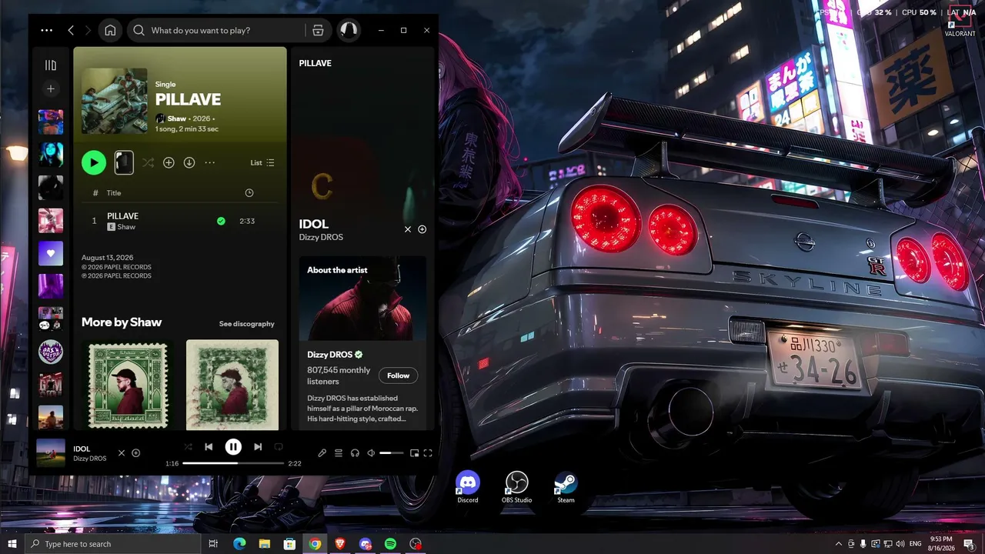The height and width of the screenshot is (554, 985).
Task: Go forward in Spotify navigation history
Action: [x=88, y=30]
